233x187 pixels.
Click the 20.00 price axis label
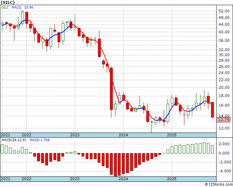(224, 87)
